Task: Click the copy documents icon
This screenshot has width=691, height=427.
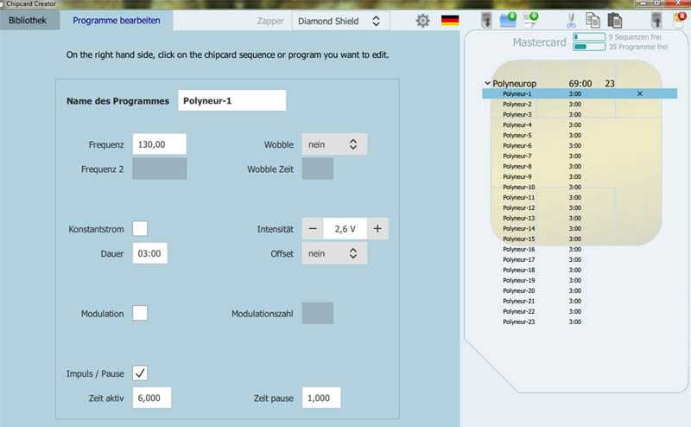Action: 593,20
